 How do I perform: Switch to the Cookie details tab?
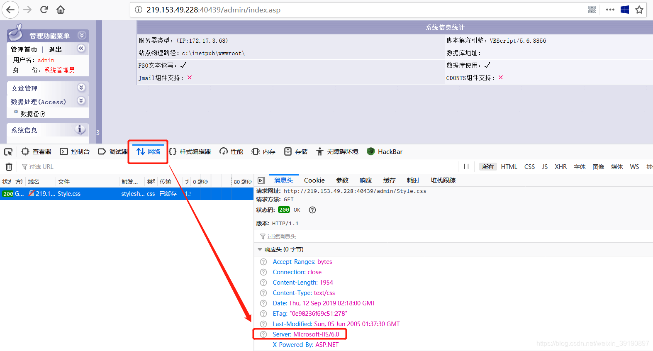(314, 180)
